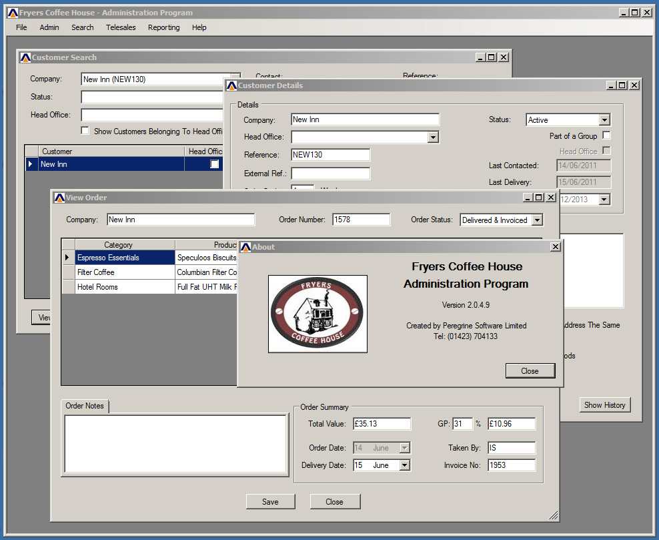This screenshot has height=540, width=659.
Task: Open the date dropdown showing 12/2013
Action: (604, 200)
